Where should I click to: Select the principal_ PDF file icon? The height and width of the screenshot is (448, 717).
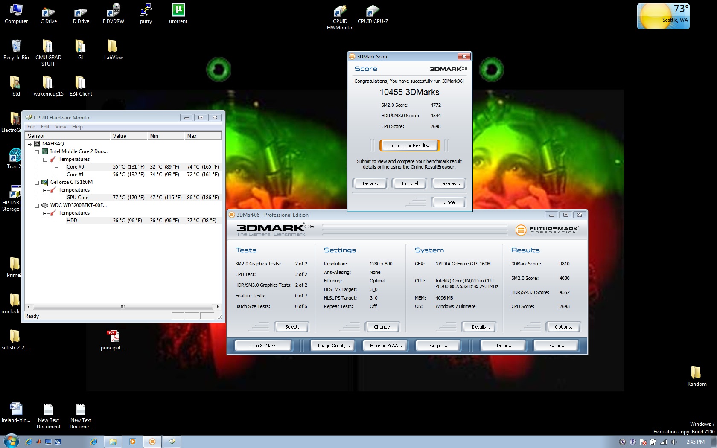113,340
